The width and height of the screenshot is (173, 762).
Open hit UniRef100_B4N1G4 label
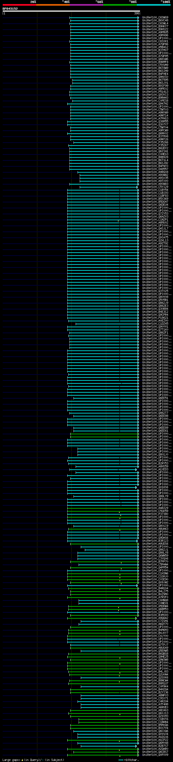point(155,588)
